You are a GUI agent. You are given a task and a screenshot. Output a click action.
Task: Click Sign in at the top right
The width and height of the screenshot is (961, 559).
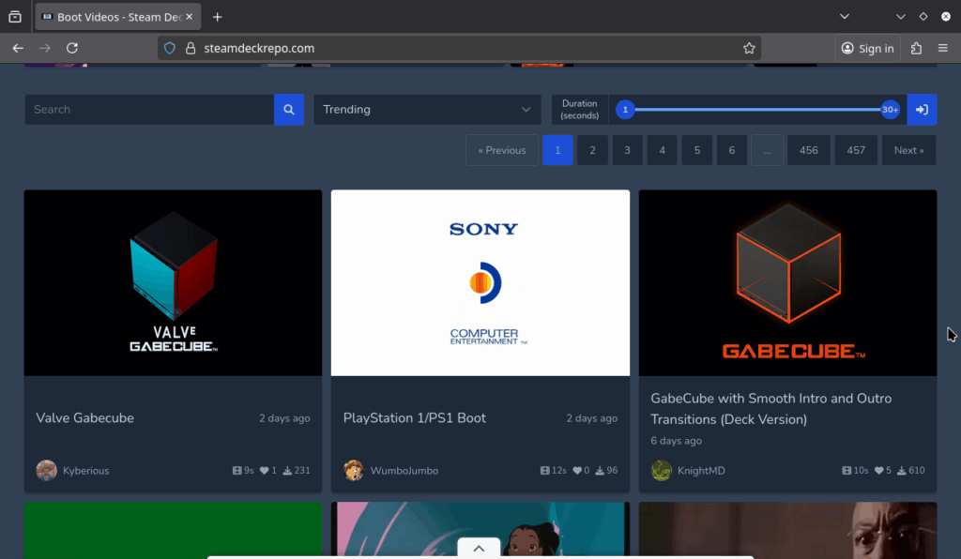867,48
